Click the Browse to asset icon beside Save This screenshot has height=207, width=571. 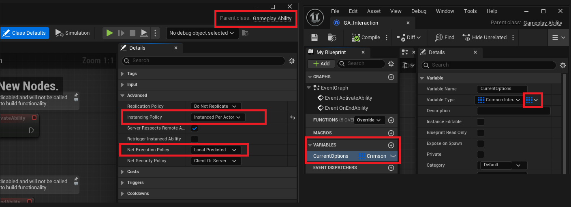pos(332,38)
